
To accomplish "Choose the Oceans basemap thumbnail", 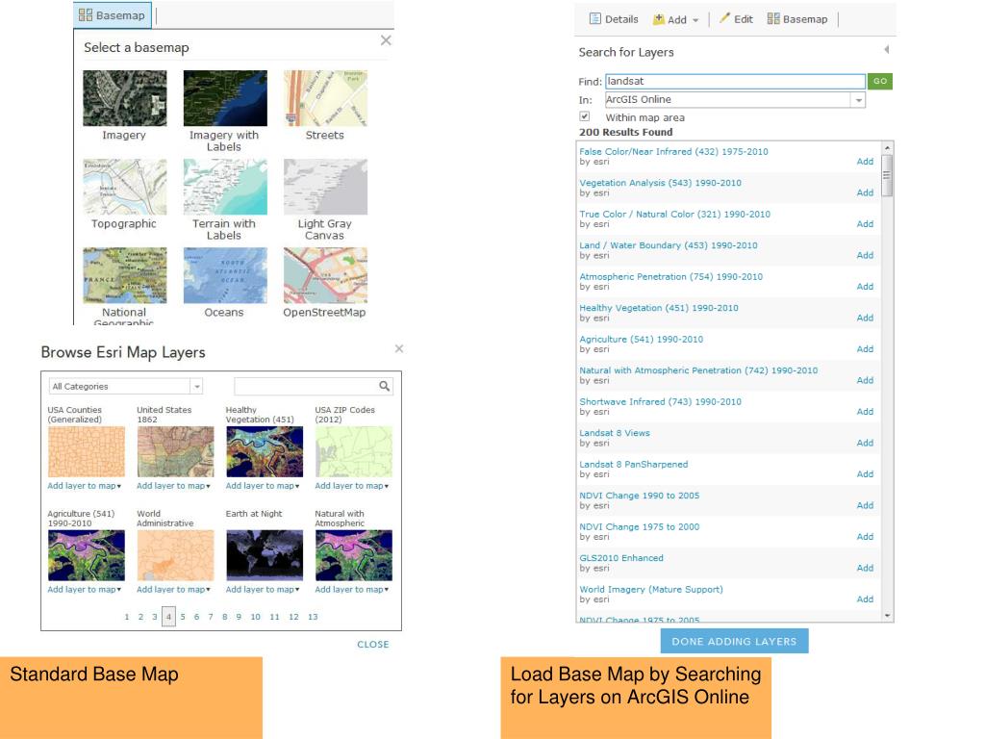I will 225,275.
